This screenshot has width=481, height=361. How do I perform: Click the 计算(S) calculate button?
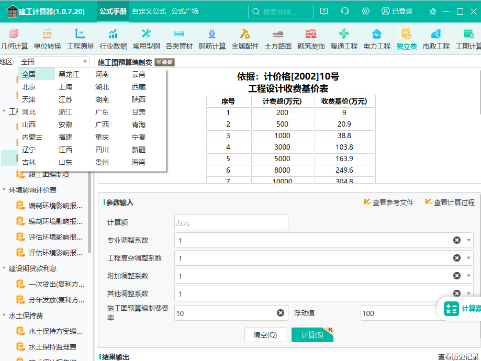[x=312, y=335]
